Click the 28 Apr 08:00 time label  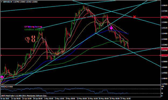point(38,98)
